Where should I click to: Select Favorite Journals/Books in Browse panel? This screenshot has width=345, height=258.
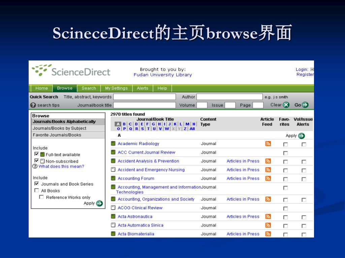point(68,135)
